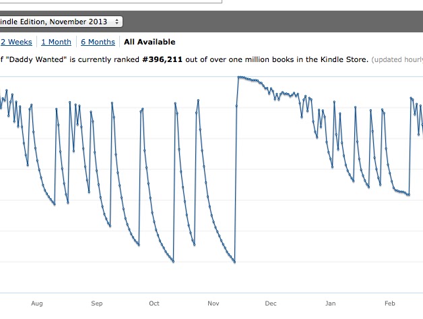Click the dropdown stepper arrows

pos(117,22)
